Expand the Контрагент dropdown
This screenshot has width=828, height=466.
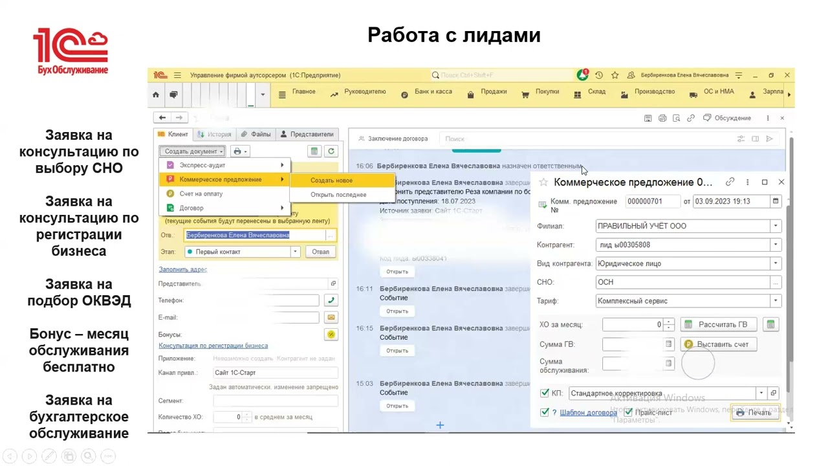click(776, 245)
